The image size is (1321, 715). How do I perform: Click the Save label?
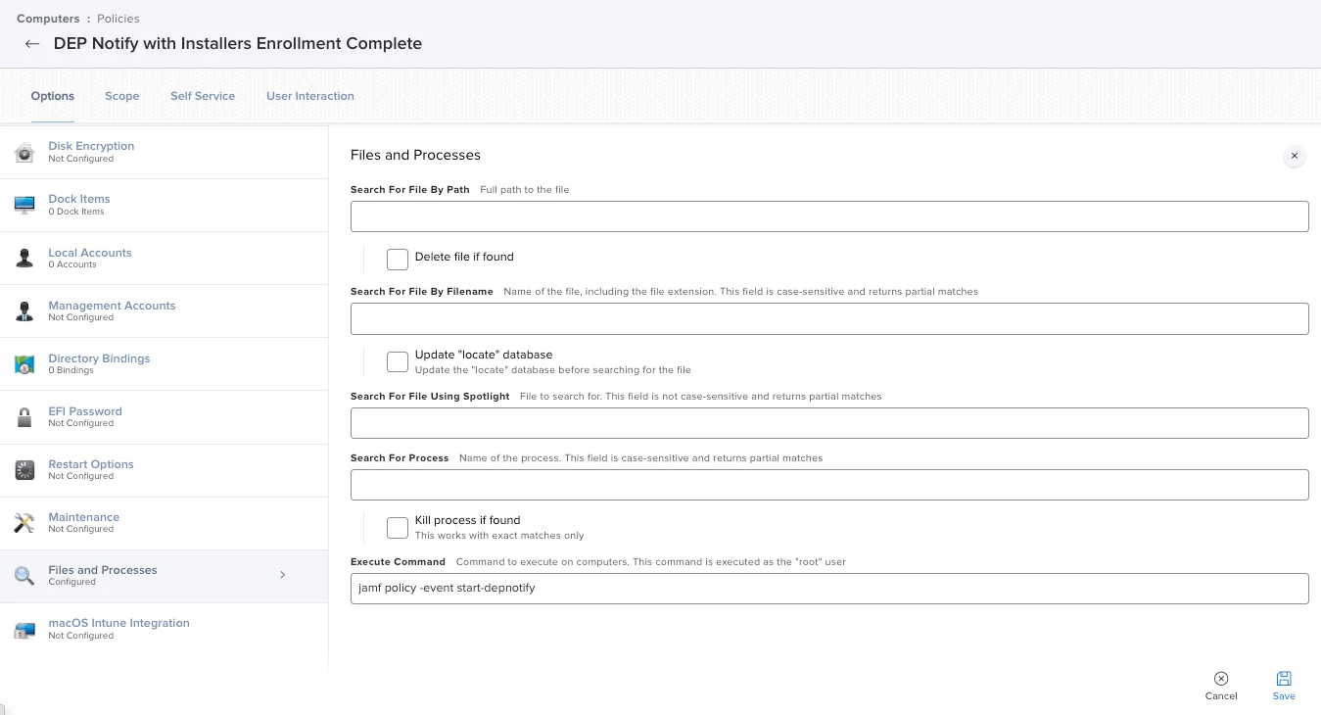tap(1284, 696)
